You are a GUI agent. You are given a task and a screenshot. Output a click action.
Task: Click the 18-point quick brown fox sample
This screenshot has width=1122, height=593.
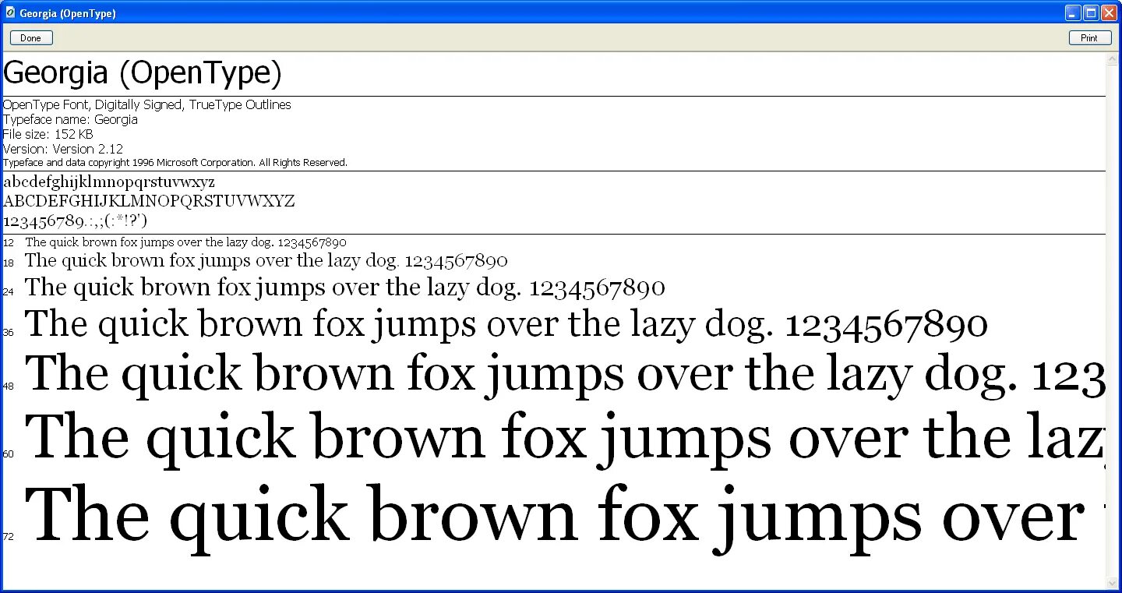[266, 261]
